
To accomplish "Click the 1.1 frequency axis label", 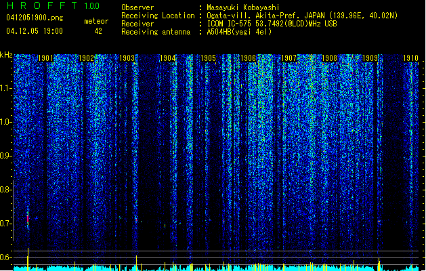I will click(x=6, y=88).
